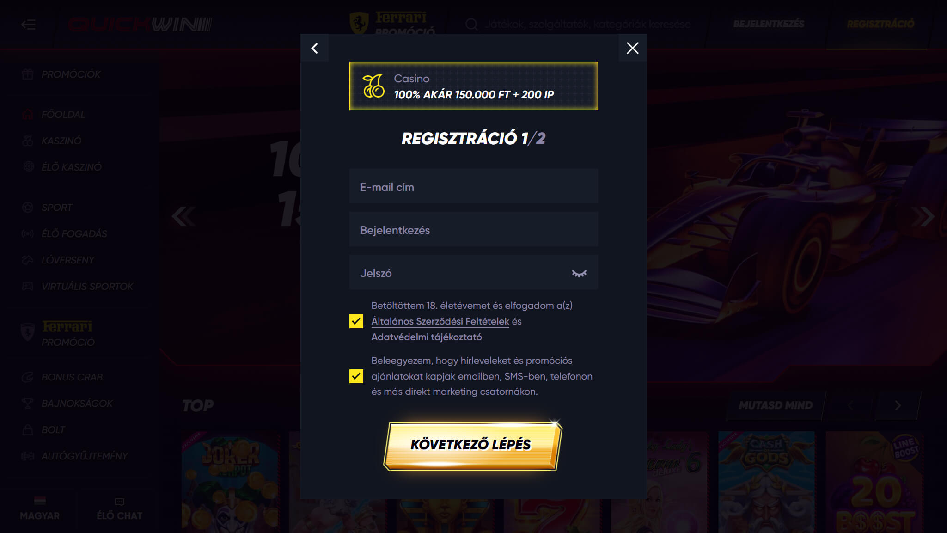The height and width of the screenshot is (533, 947).
Task: Select the Casino welcome bonus banner
Action: (x=473, y=86)
